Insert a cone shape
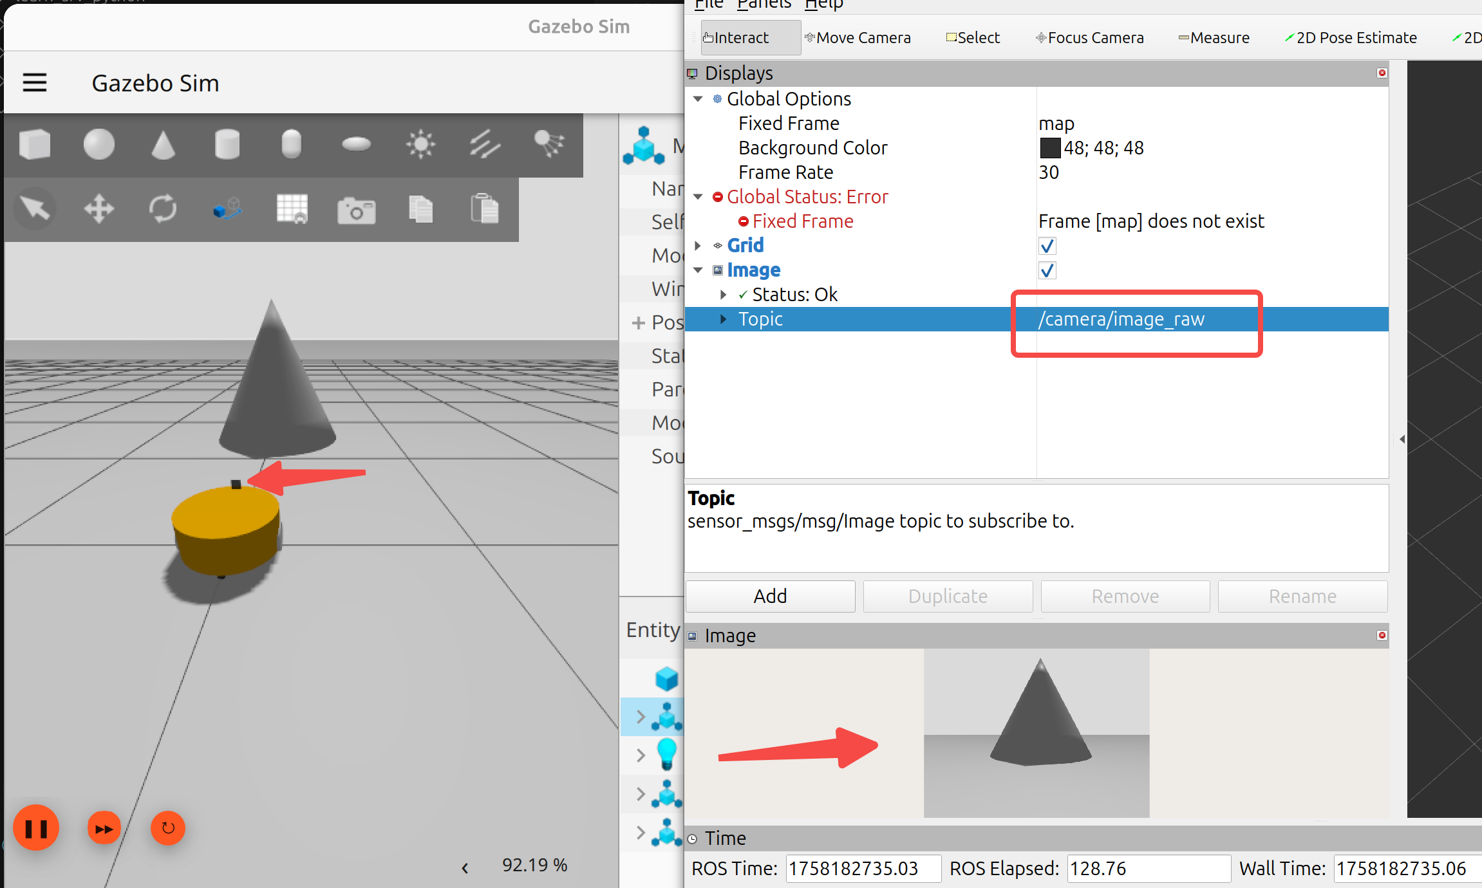Viewport: 1482px width, 888px height. point(163,144)
